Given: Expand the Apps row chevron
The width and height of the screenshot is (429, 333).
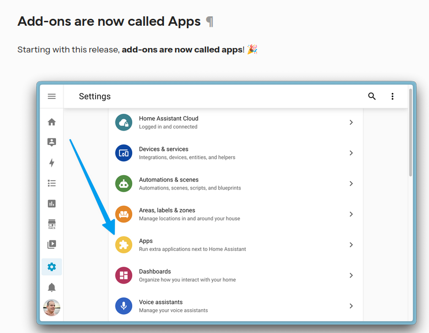Looking at the screenshot, I should click(351, 245).
